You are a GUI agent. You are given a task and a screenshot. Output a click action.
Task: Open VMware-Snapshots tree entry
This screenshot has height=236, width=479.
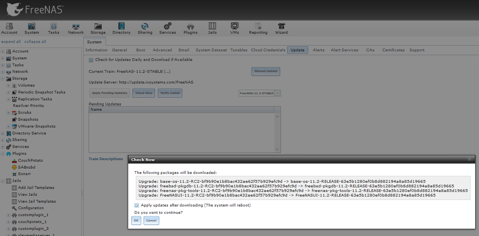[34, 126]
